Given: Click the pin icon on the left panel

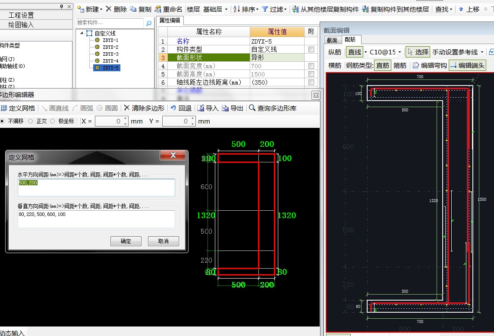Looking at the screenshot, I should (x=61, y=6).
